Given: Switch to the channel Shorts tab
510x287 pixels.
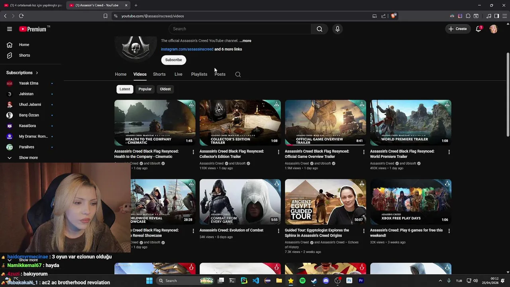Looking at the screenshot, I should (x=159, y=74).
